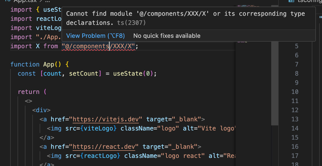Click line number 10 in right editor
This screenshot has height=166, width=322.
(295, 92)
